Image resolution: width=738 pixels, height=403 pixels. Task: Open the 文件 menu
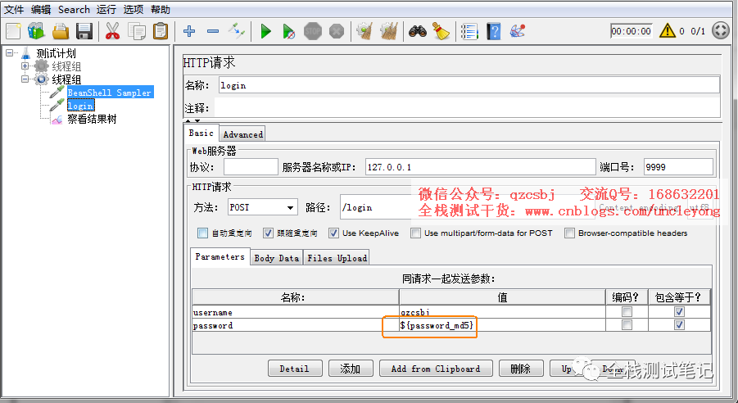pyautogui.click(x=14, y=9)
